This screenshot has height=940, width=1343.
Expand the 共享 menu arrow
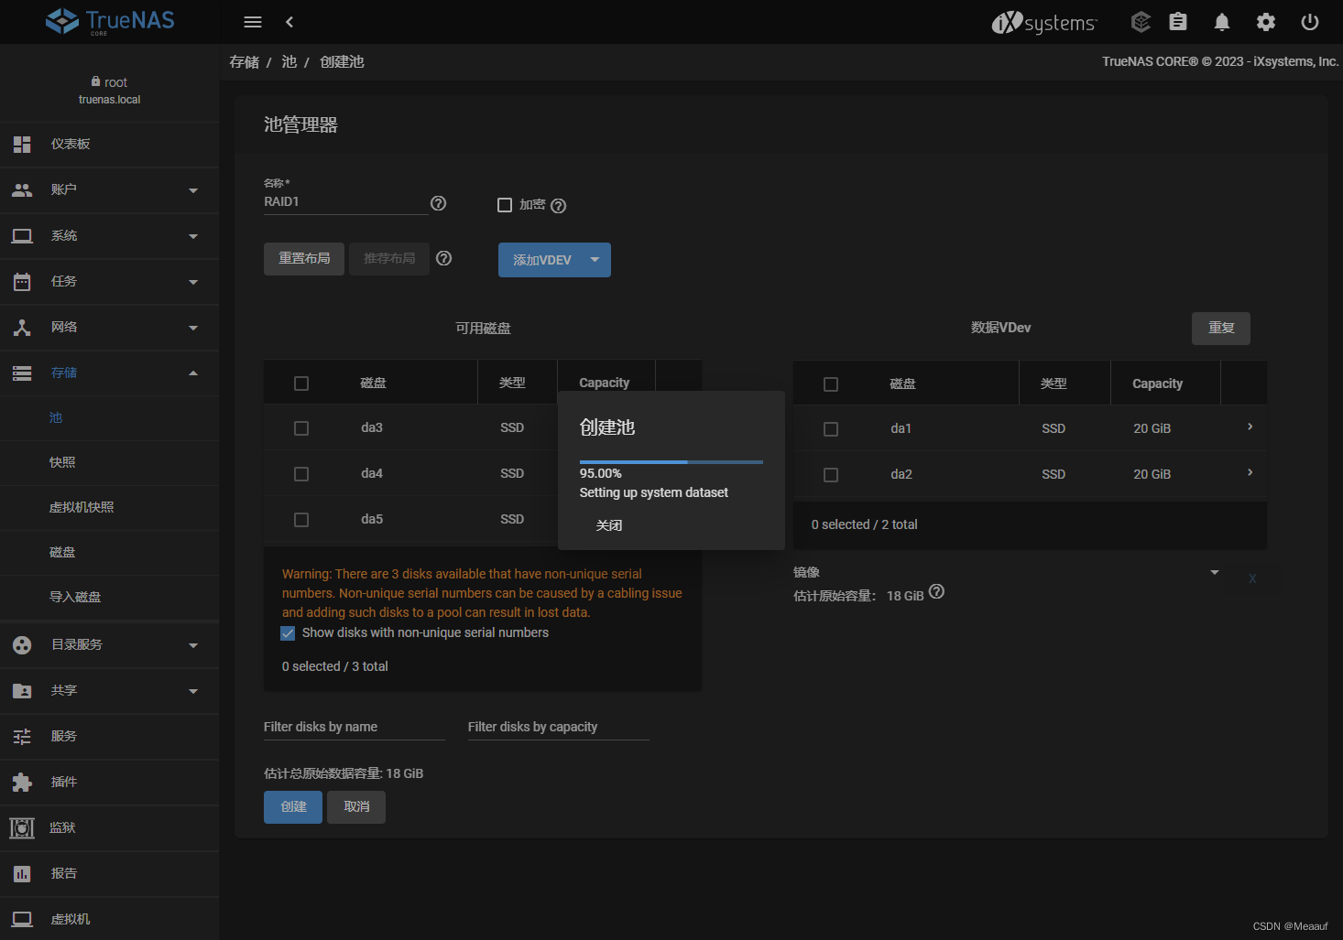coord(193,691)
